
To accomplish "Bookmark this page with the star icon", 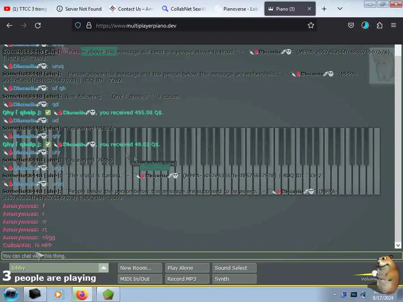I will point(311,26).
